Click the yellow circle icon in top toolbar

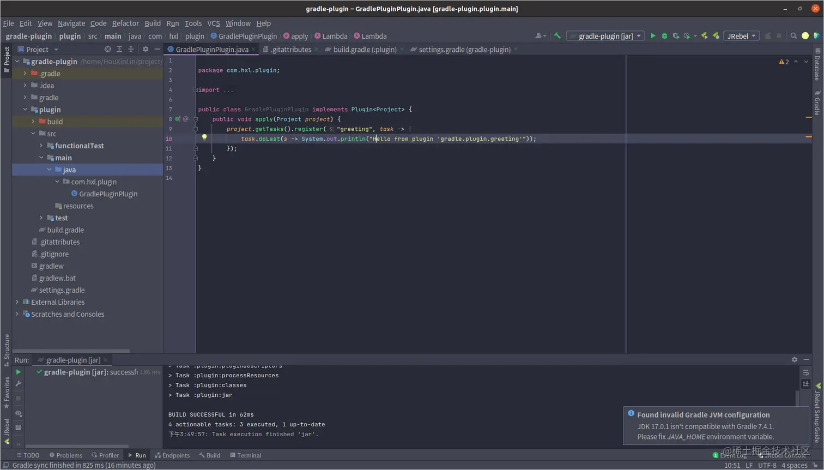point(805,36)
